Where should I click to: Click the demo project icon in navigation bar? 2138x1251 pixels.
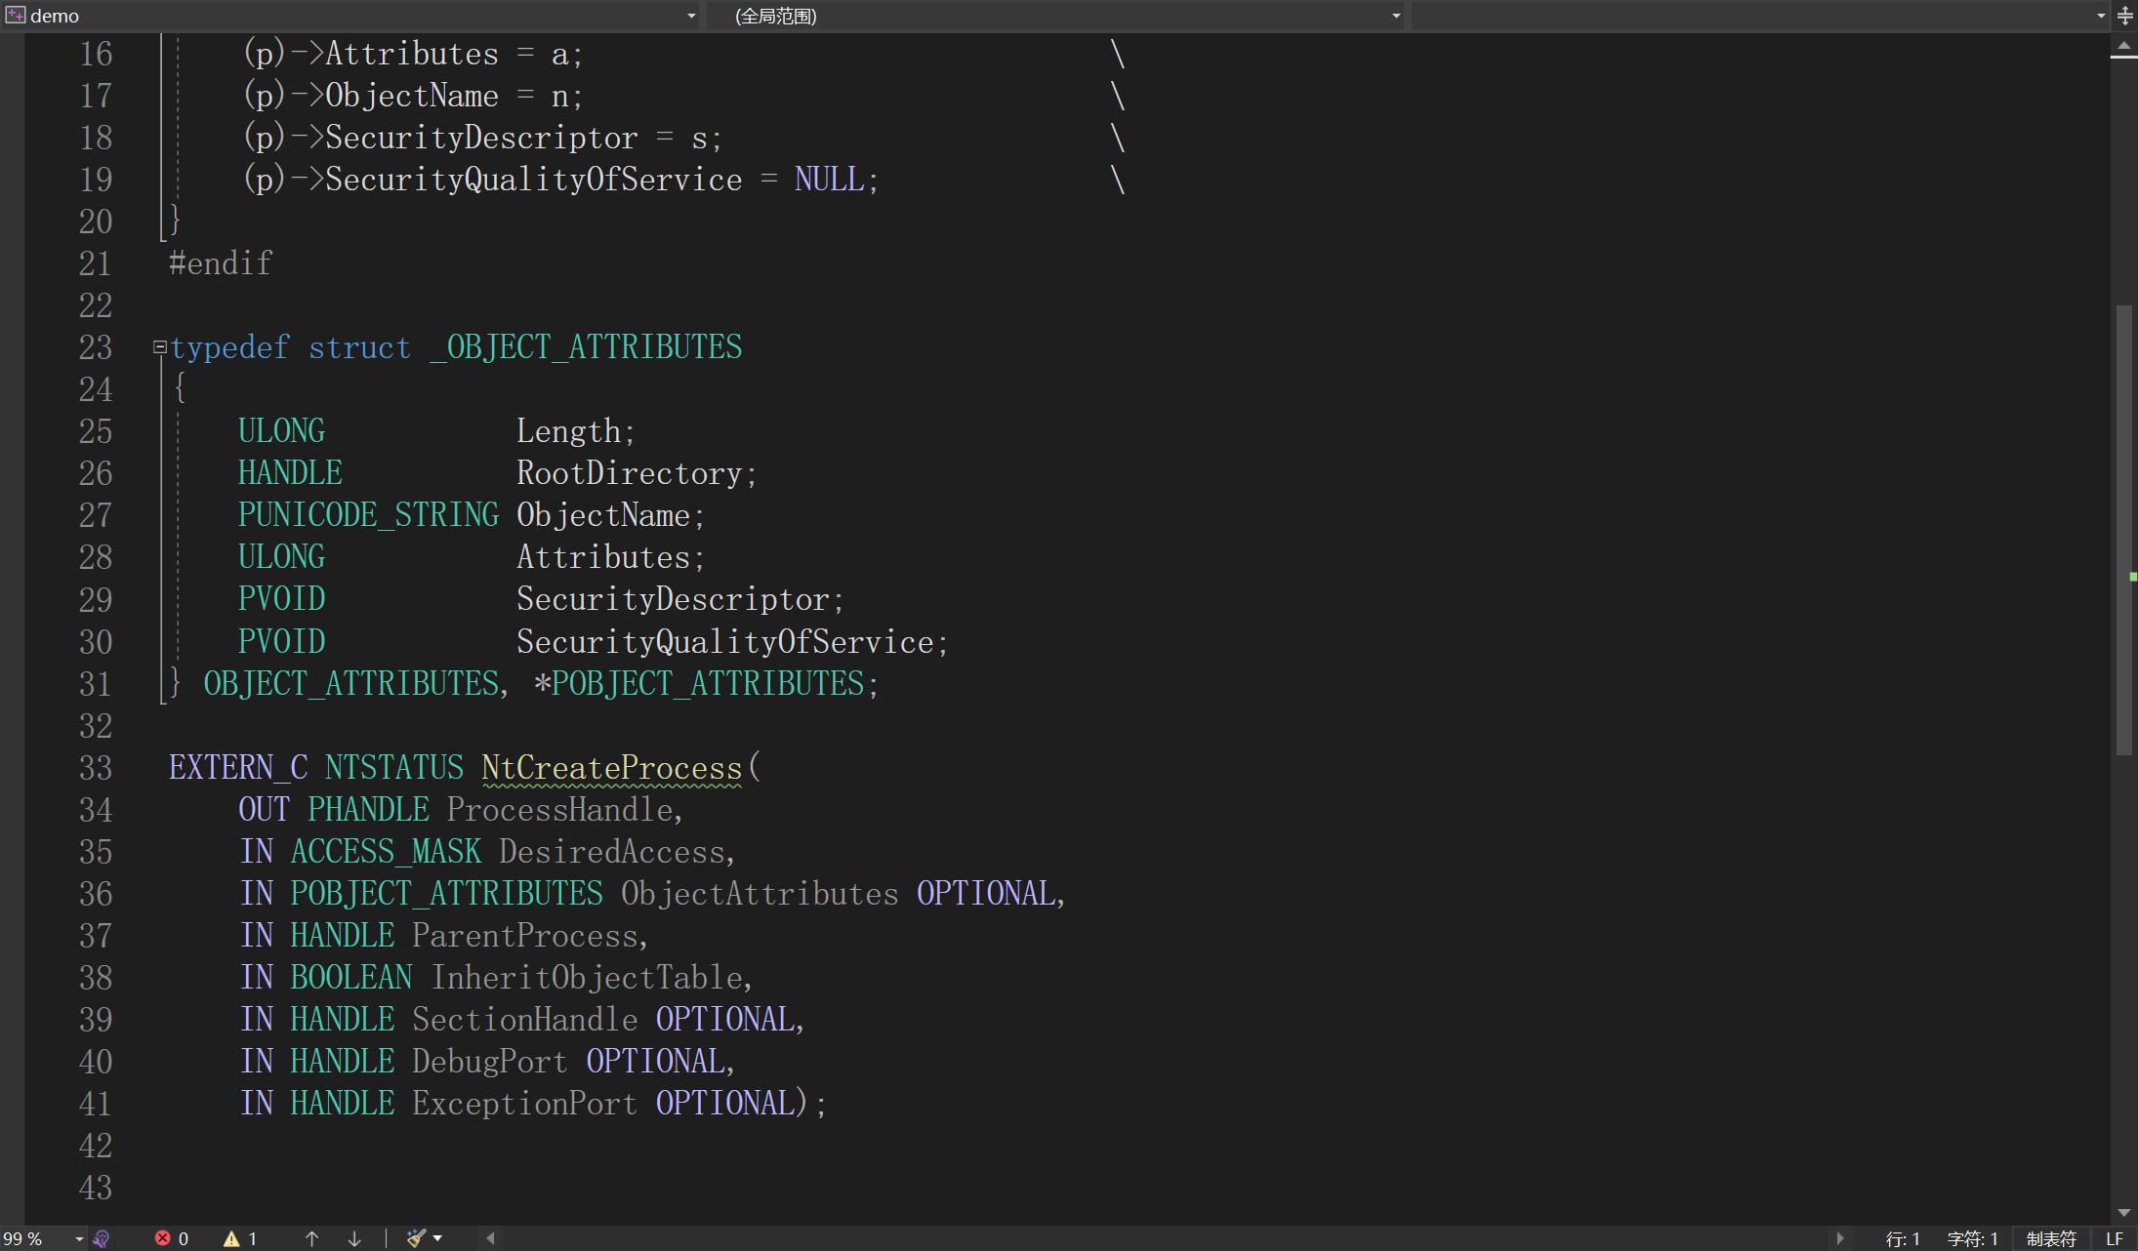(x=16, y=16)
